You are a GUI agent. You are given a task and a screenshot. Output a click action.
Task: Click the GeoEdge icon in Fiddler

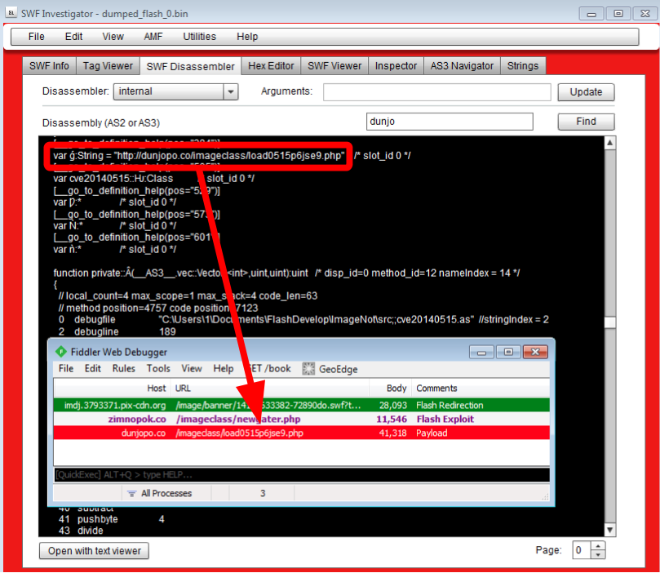(x=308, y=369)
